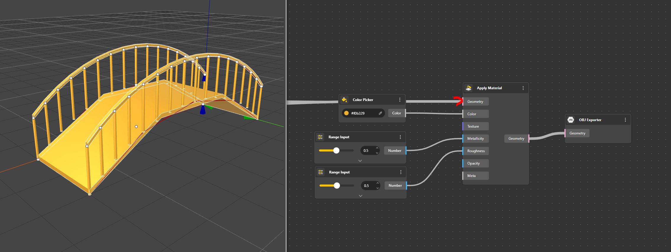Click Geometry input port on OBJ Exporter
Screen dimensions: 671x252
point(577,133)
